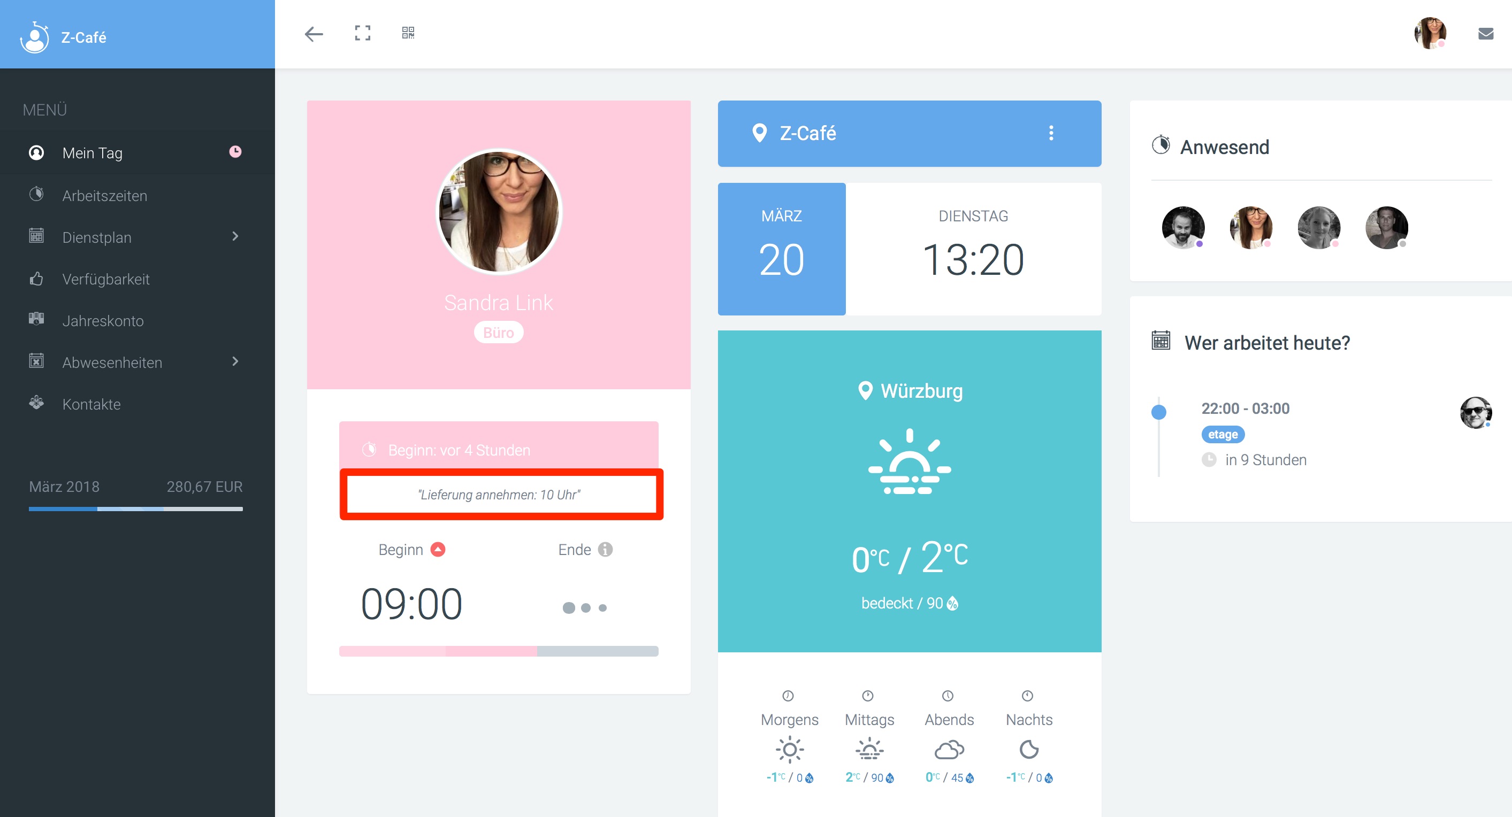
Task: Click Nachts forecast moon icon
Action: coord(1029,750)
